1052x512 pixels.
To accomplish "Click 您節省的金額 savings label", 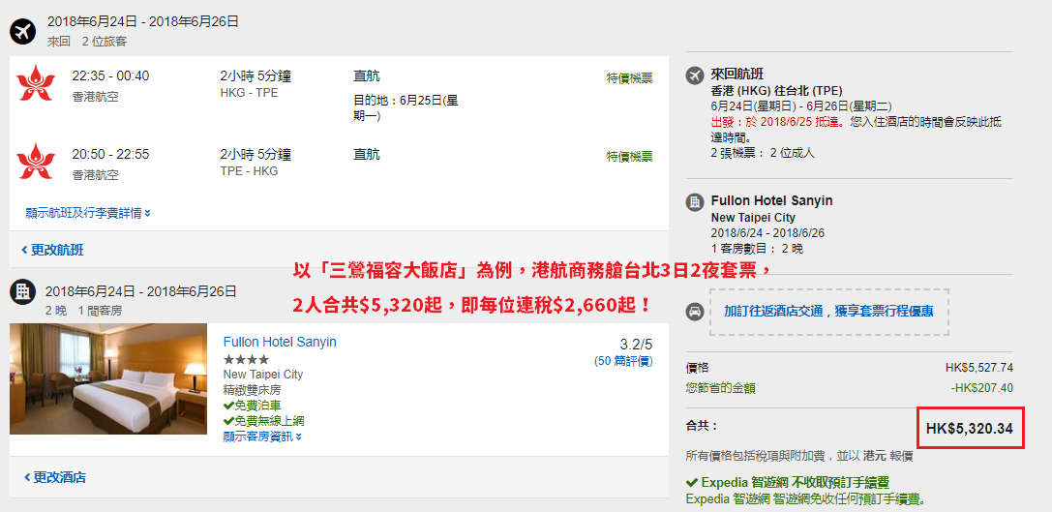I will pos(721,388).
